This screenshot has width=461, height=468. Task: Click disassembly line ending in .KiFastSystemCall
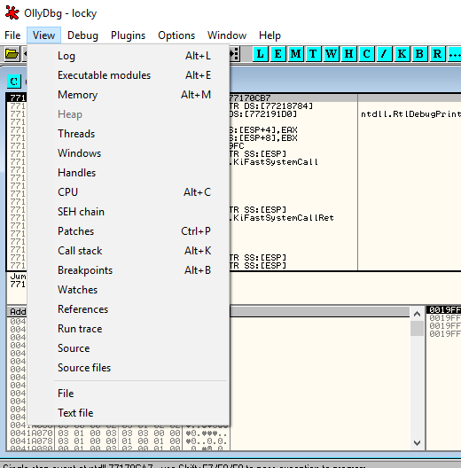tap(273, 162)
